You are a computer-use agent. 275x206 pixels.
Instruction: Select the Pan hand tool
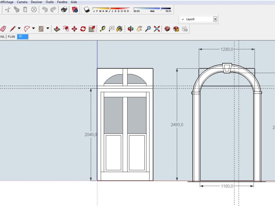tap(140, 29)
